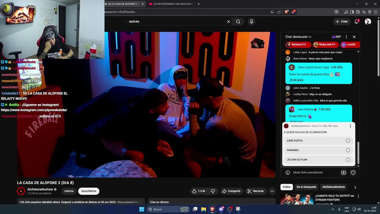Click the live chat scrollbar
The height and width of the screenshot is (214, 380).
(358, 152)
